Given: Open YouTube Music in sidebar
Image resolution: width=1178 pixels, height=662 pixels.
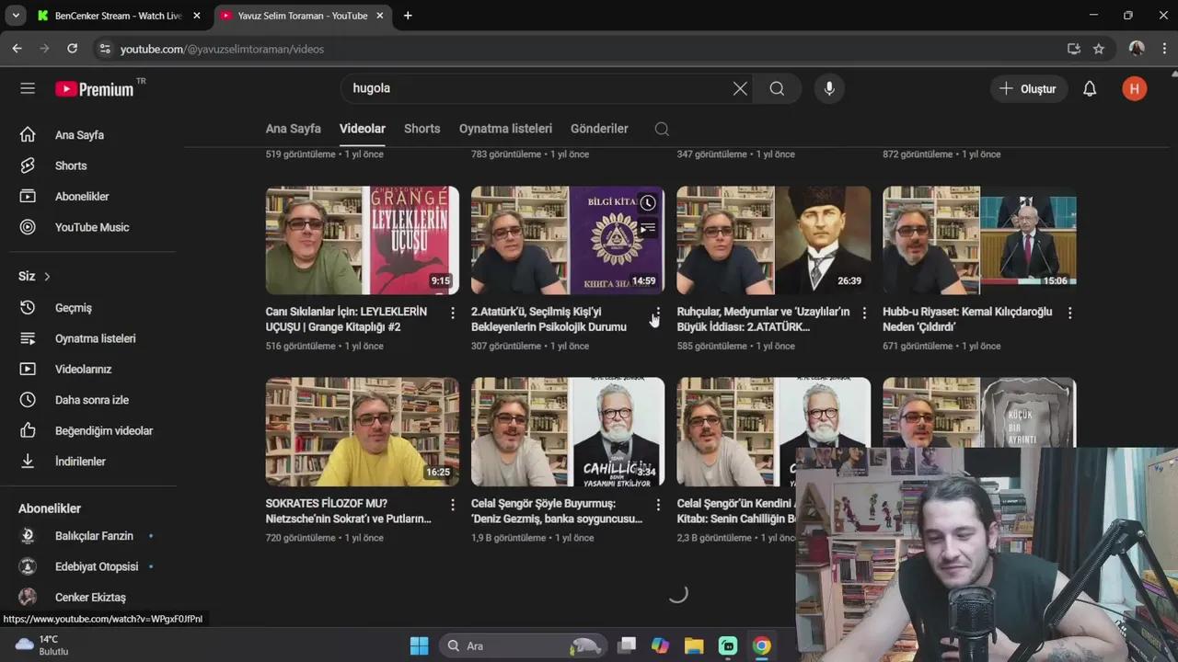Looking at the screenshot, I should pos(92,227).
